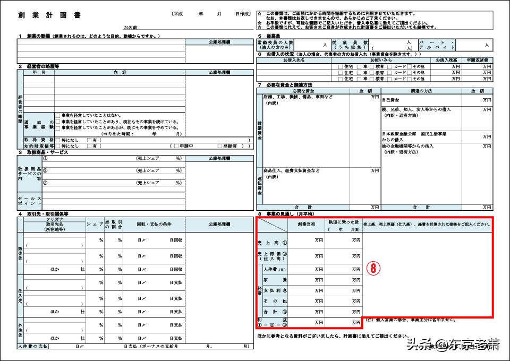Click 日本政策金融公庫 borrowing amount cell
Viewport: 510px width, 361px height.
(477, 137)
